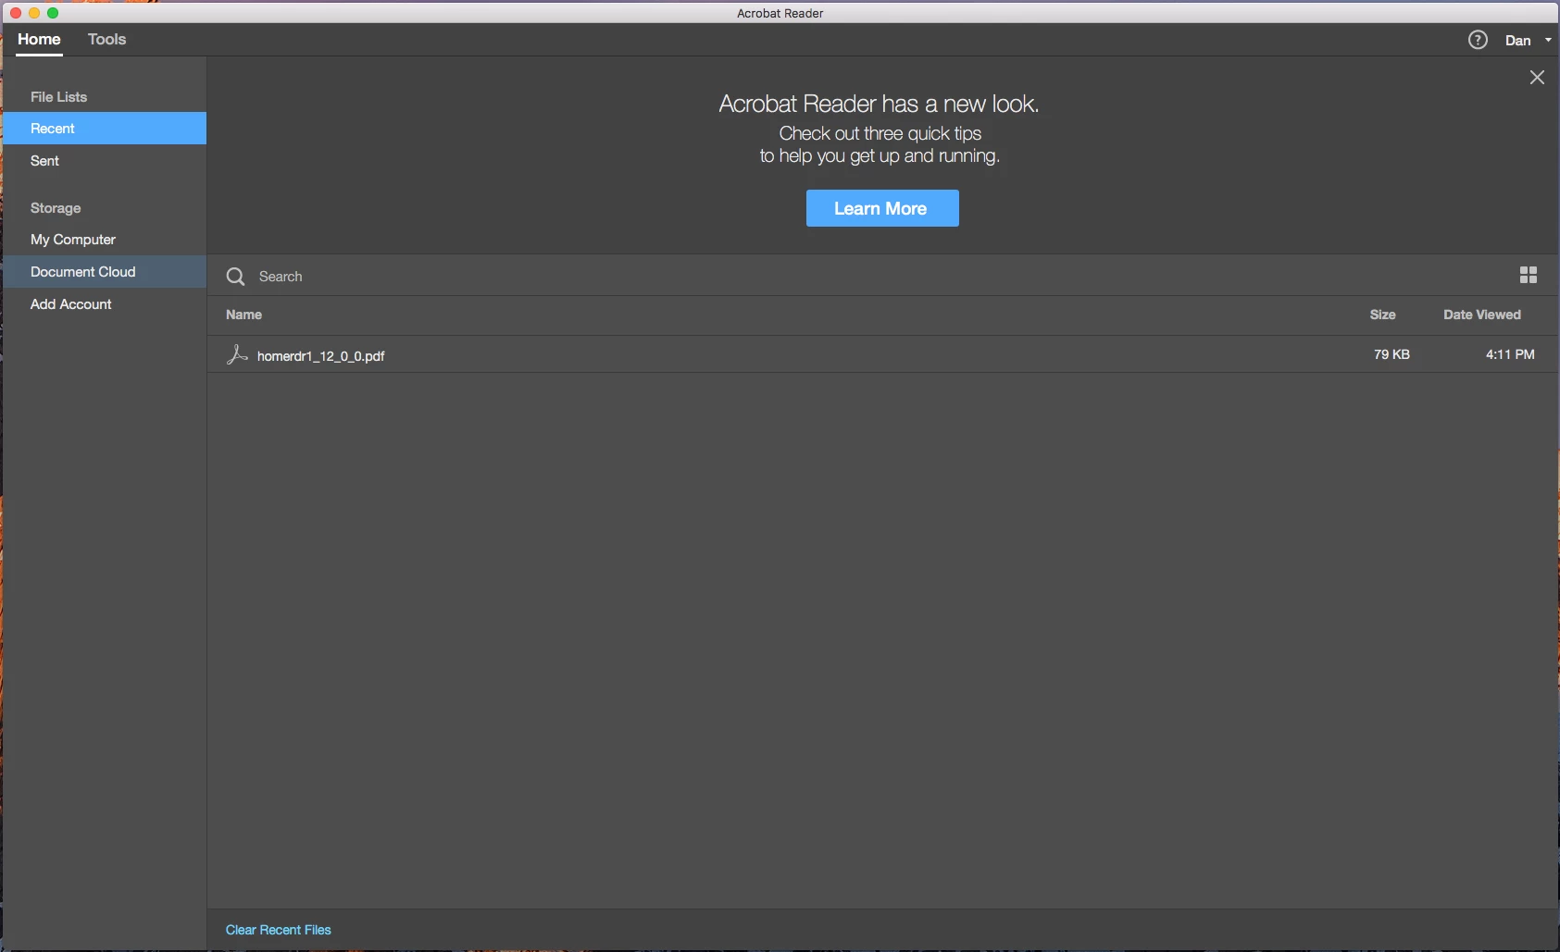Click the red window close button

point(16,13)
